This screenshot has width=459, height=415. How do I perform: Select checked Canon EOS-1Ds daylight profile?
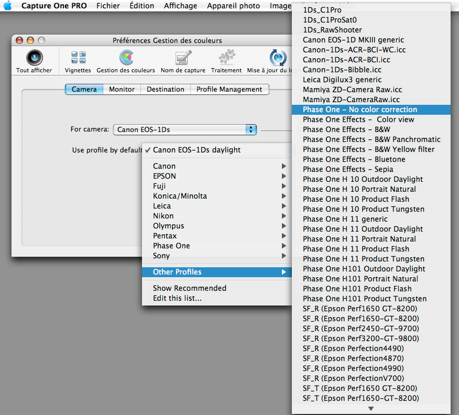(217, 150)
